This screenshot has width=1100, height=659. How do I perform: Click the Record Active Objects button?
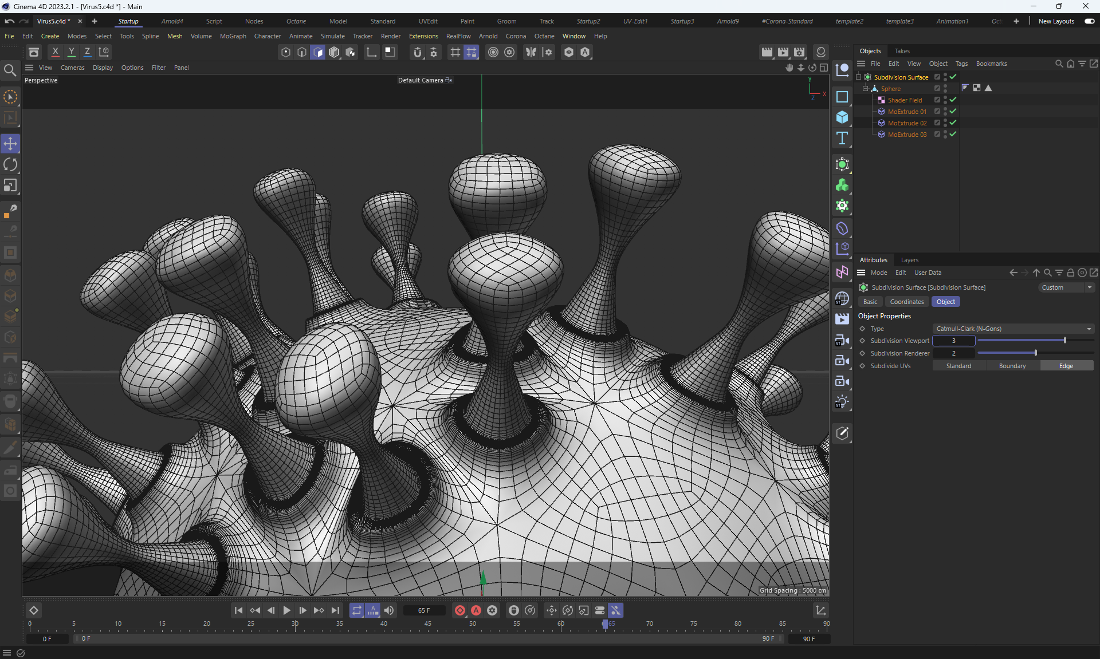coord(459,610)
